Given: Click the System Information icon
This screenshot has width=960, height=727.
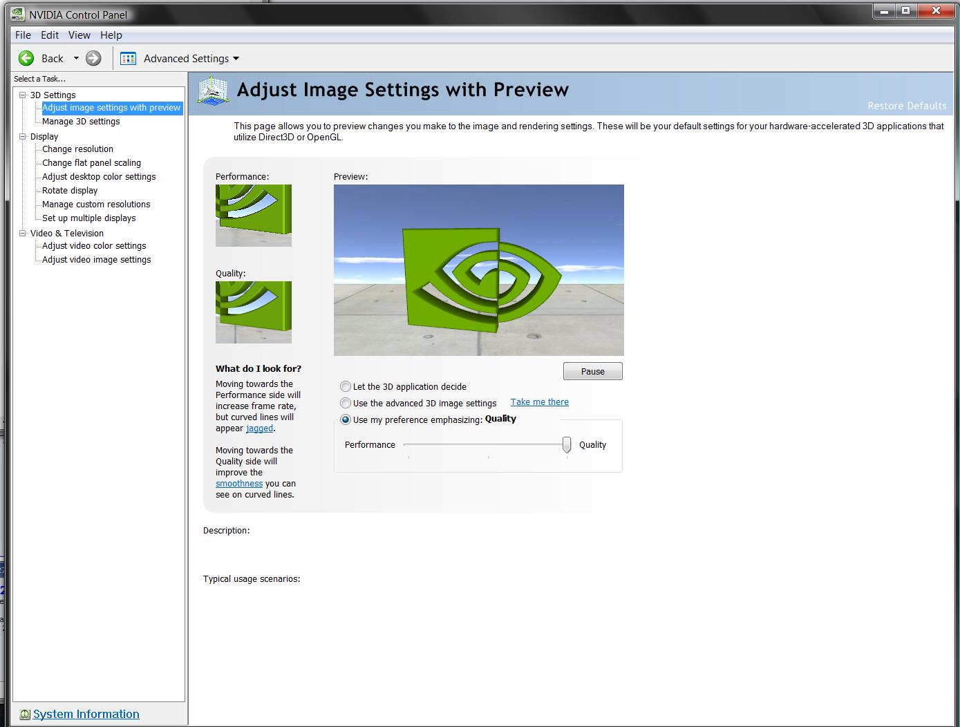Looking at the screenshot, I should coord(25,715).
